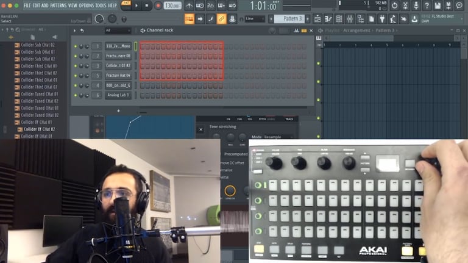Click the master volume knob
Image resolution: width=468 pixels, height=263 pixels.
tap(99, 19)
